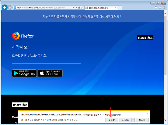Click the page icon in address bar

15,8
